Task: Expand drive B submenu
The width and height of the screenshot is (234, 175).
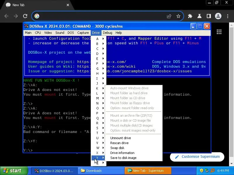Action: 99,43
